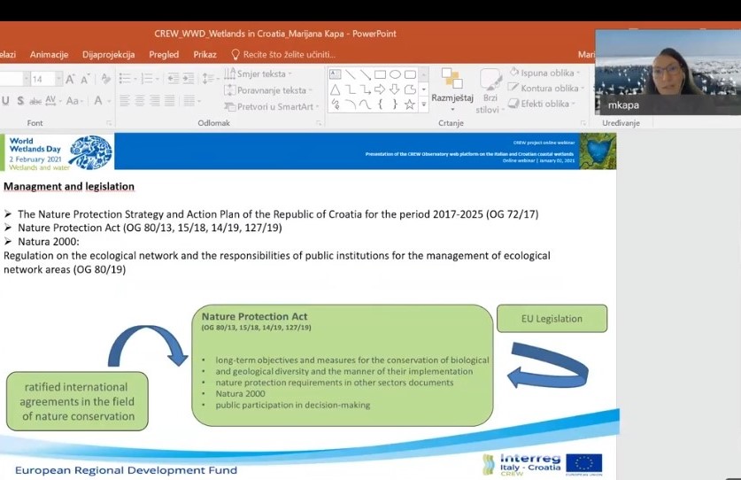This screenshot has width=741, height=480.
Task: Click the bulleted list icon
Action: [x=126, y=79]
